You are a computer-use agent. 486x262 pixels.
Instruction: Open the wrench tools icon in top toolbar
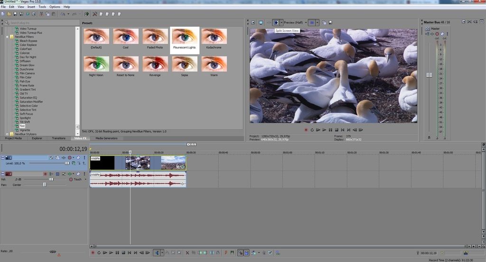(x=95, y=14)
